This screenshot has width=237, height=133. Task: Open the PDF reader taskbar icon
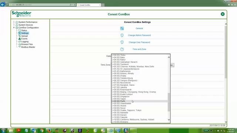(x=19, y=130)
